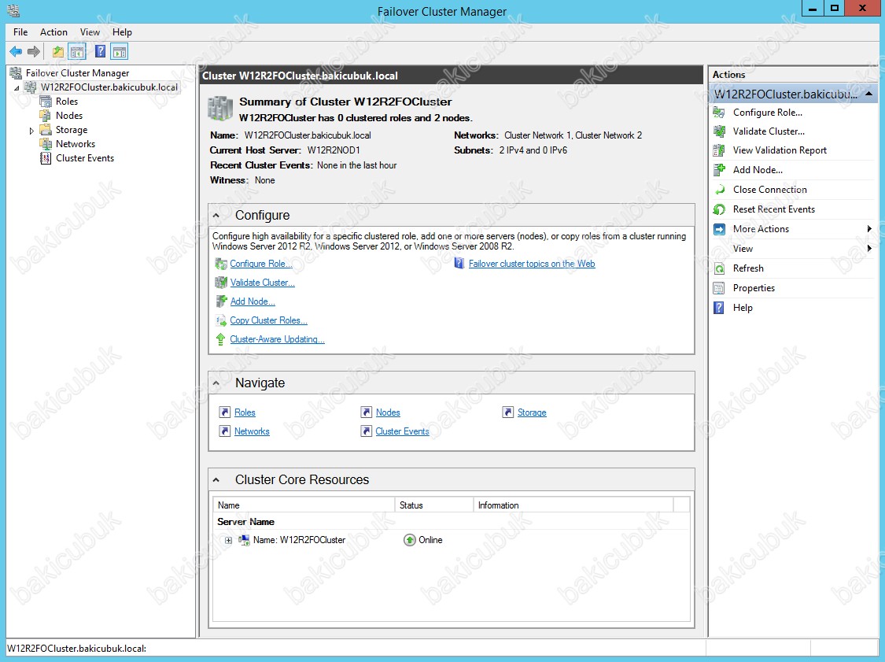Open the Help menu in menu bar
Image resolution: width=885 pixels, height=662 pixels.
pos(122,32)
